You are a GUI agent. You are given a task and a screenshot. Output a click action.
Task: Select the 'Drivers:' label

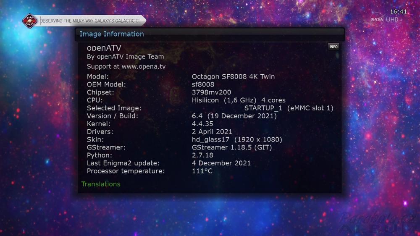(100, 131)
